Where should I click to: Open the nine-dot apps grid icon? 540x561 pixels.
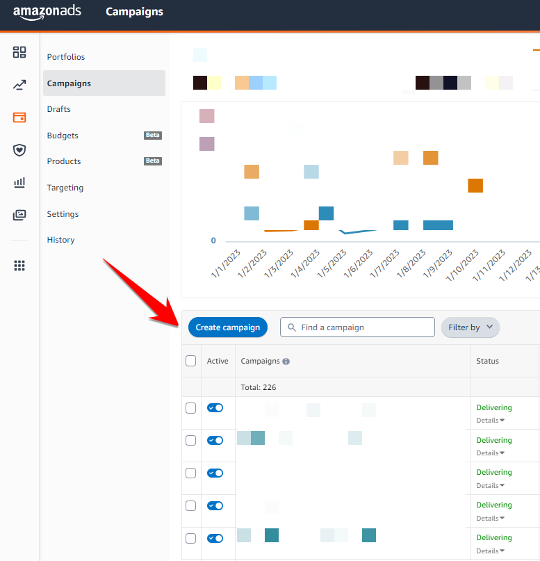click(x=19, y=266)
